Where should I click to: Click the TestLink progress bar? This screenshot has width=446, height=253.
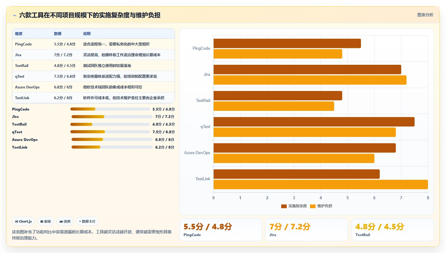[112, 147]
